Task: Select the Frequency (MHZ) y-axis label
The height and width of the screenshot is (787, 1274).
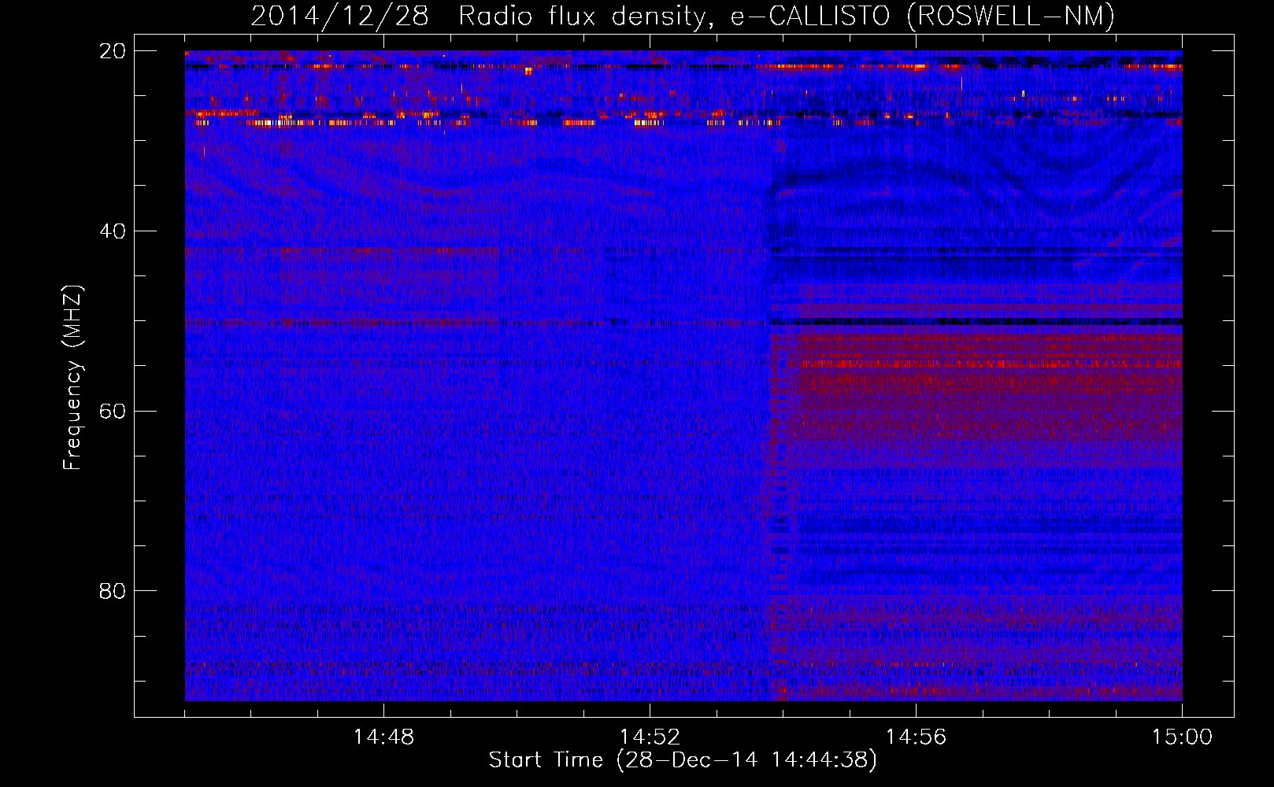Action: pyautogui.click(x=72, y=377)
